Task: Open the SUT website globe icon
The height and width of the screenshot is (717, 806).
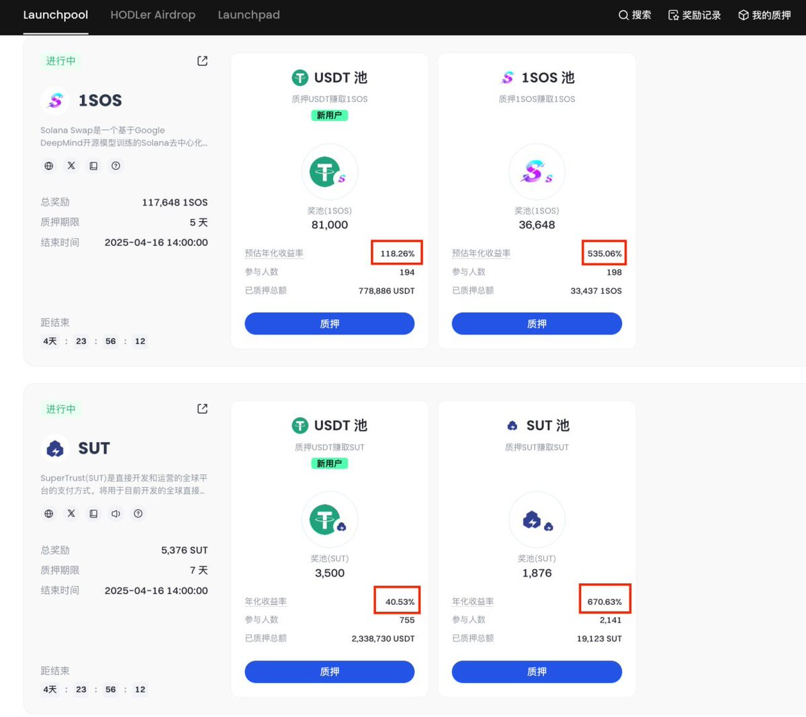Action: coord(48,513)
